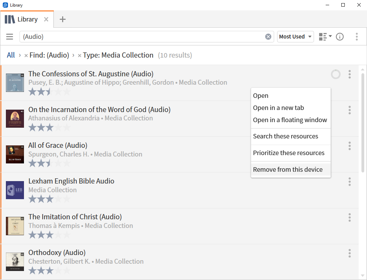
Task: Choose Open from the context menu
Action: point(291,96)
